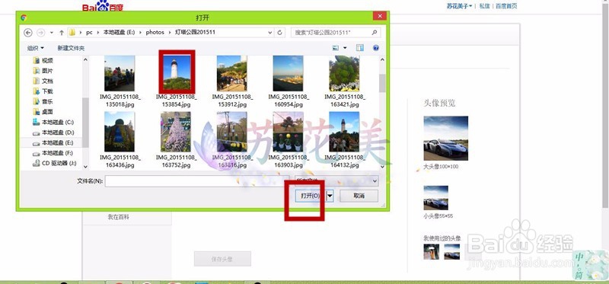Go up one folder level
This screenshot has height=284, width=609.
(62, 33)
